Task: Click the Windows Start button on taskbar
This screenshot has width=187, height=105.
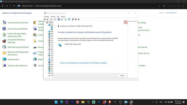Action: coord(56,102)
